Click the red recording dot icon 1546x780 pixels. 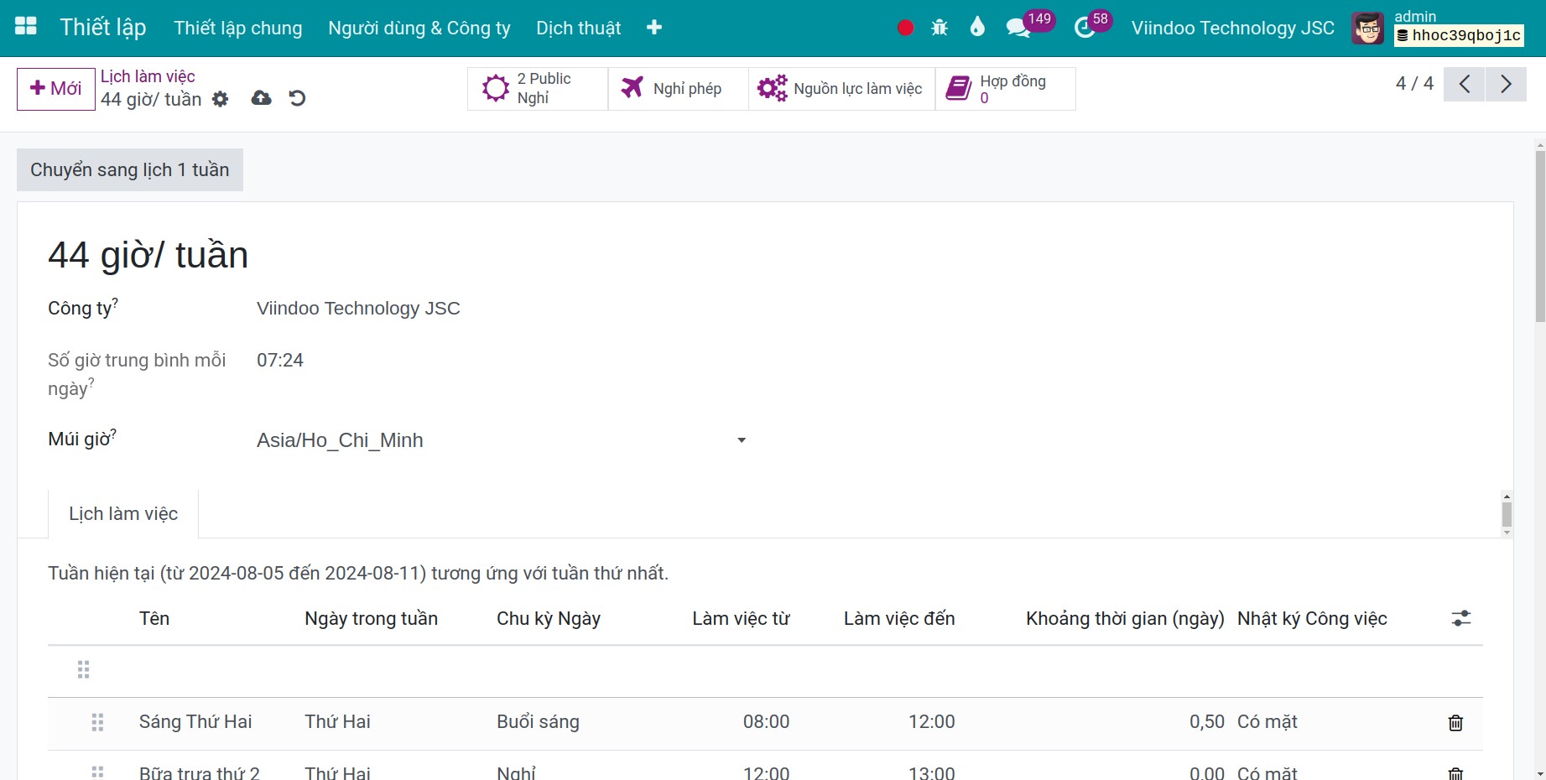(905, 28)
